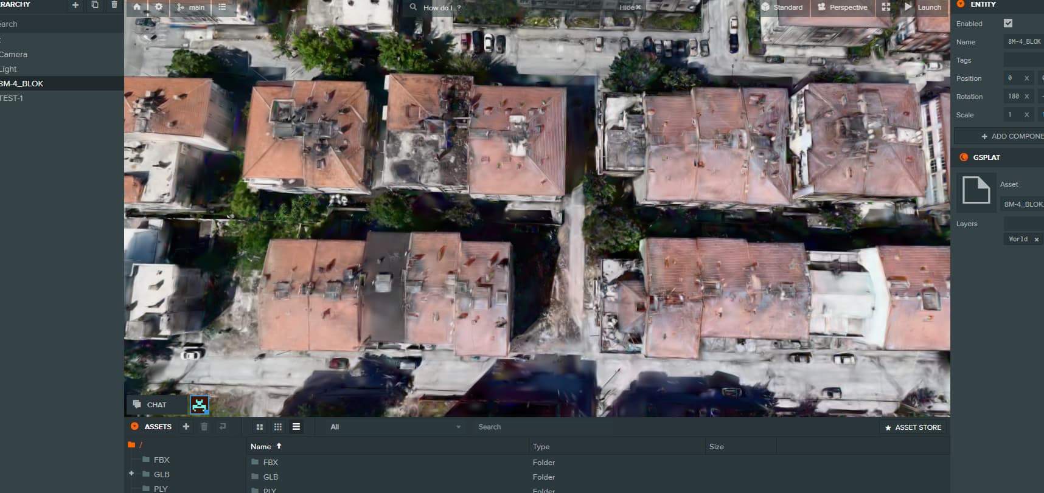
Task: Open the Standard render mode menu
Action: pyautogui.click(x=782, y=7)
